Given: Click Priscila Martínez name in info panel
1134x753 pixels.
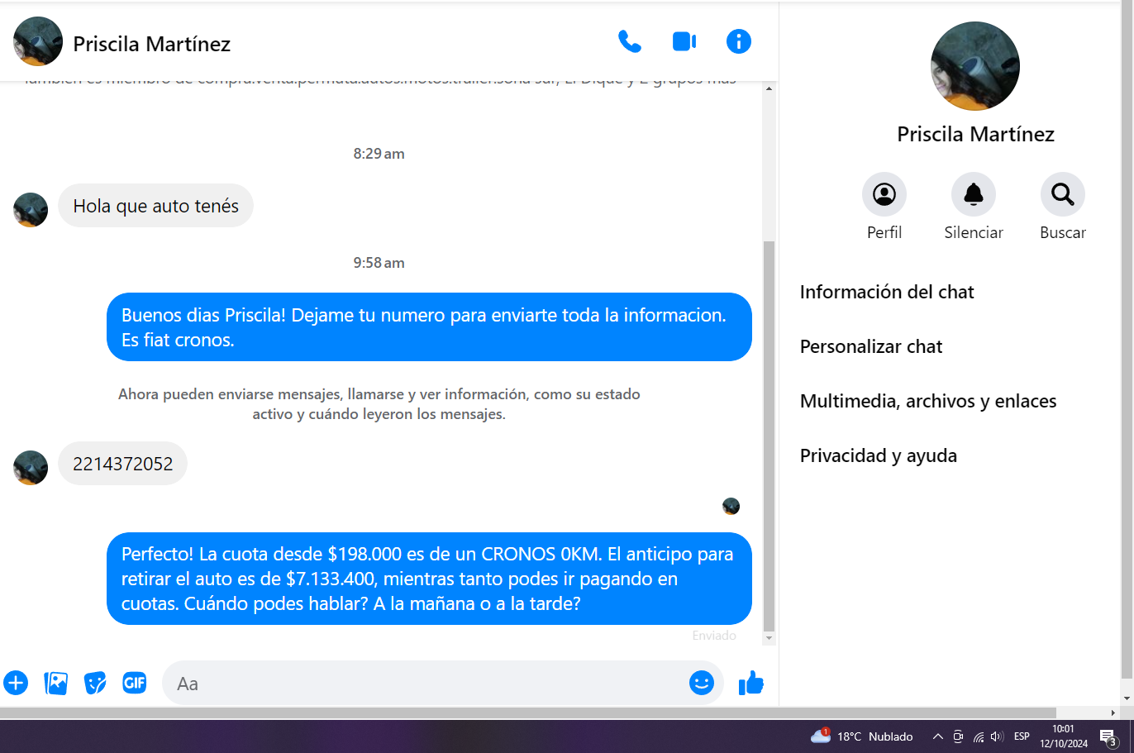Looking at the screenshot, I should coord(975,134).
